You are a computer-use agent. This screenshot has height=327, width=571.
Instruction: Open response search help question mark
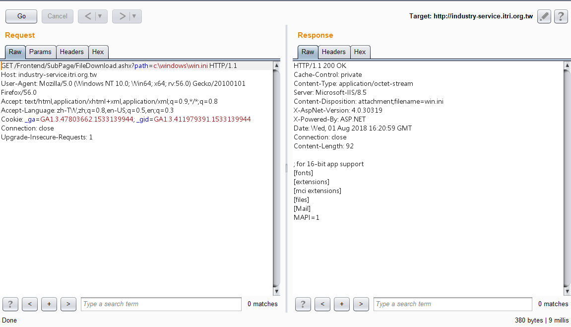(x=303, y=304)
